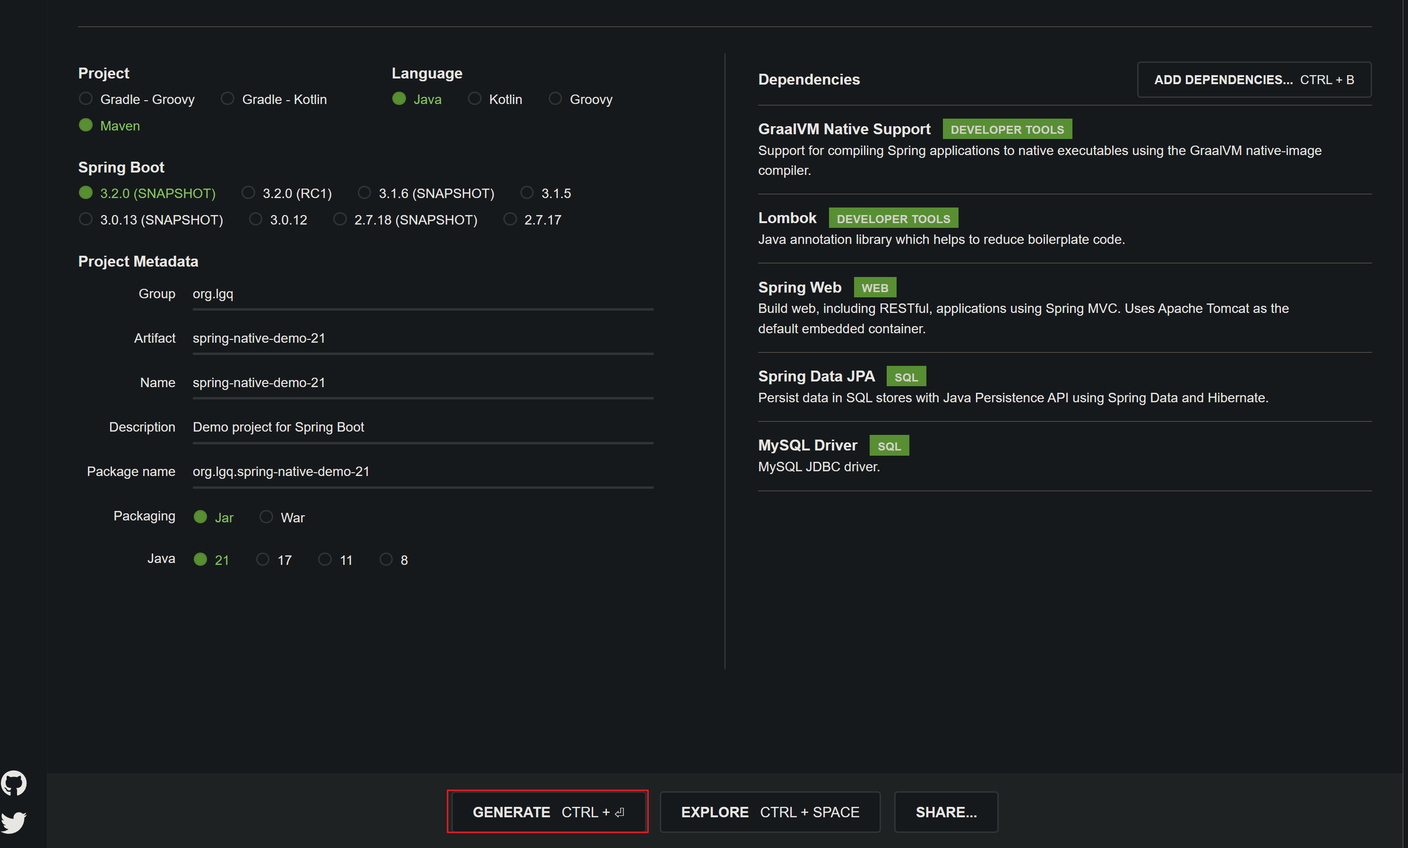Click the Developer Tools tag beside GraalVM

[1007, 129]
